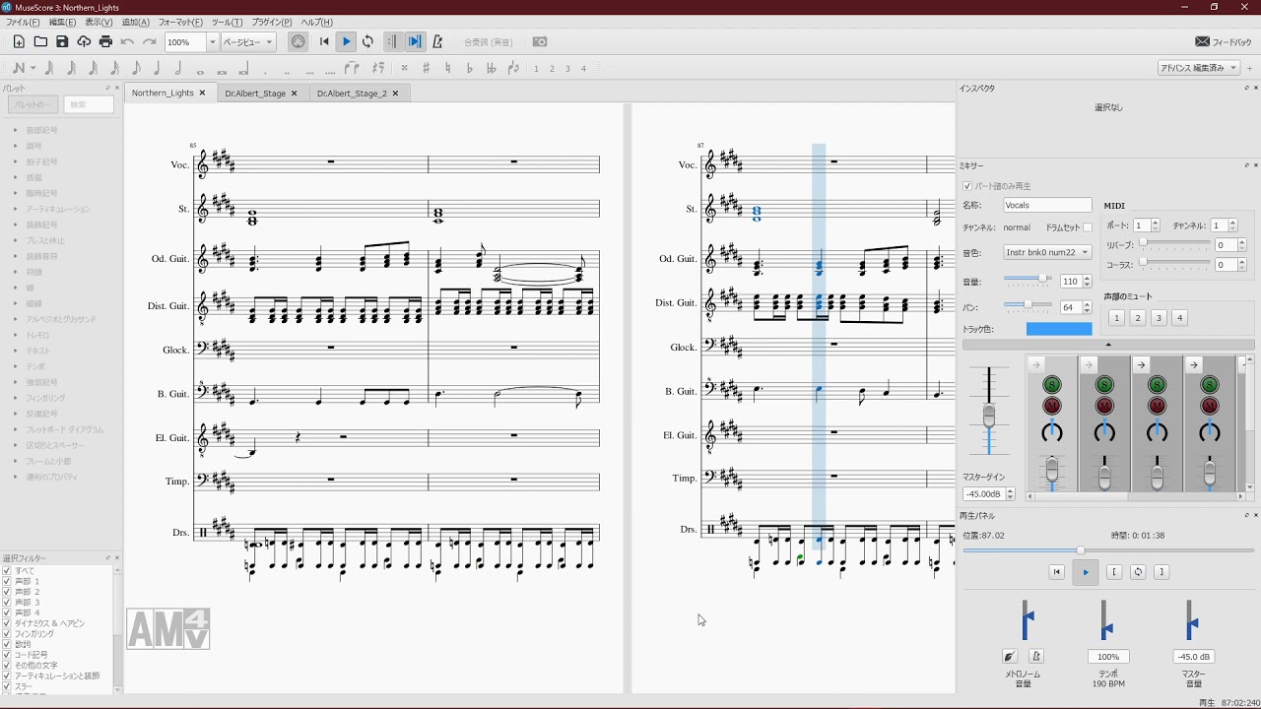Image resolution: width=1261 pixels, height=709 pixels.
Task: Toggle MIDI input with the round plug icon
Action: 298,41
